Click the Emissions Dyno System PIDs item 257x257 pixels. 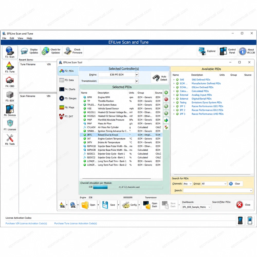coord(207,103)
